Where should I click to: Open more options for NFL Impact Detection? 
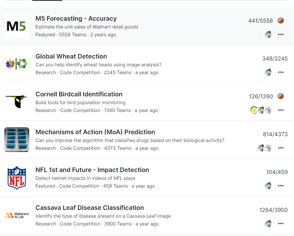tap(281, 186)
